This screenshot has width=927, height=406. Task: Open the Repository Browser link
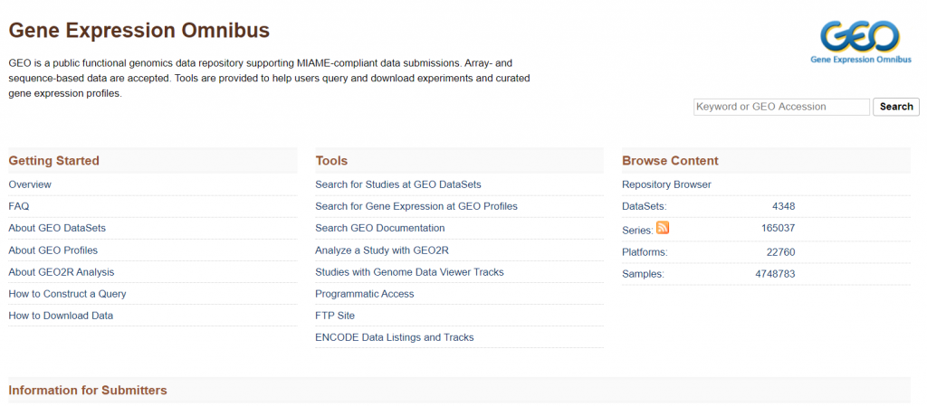666,184
